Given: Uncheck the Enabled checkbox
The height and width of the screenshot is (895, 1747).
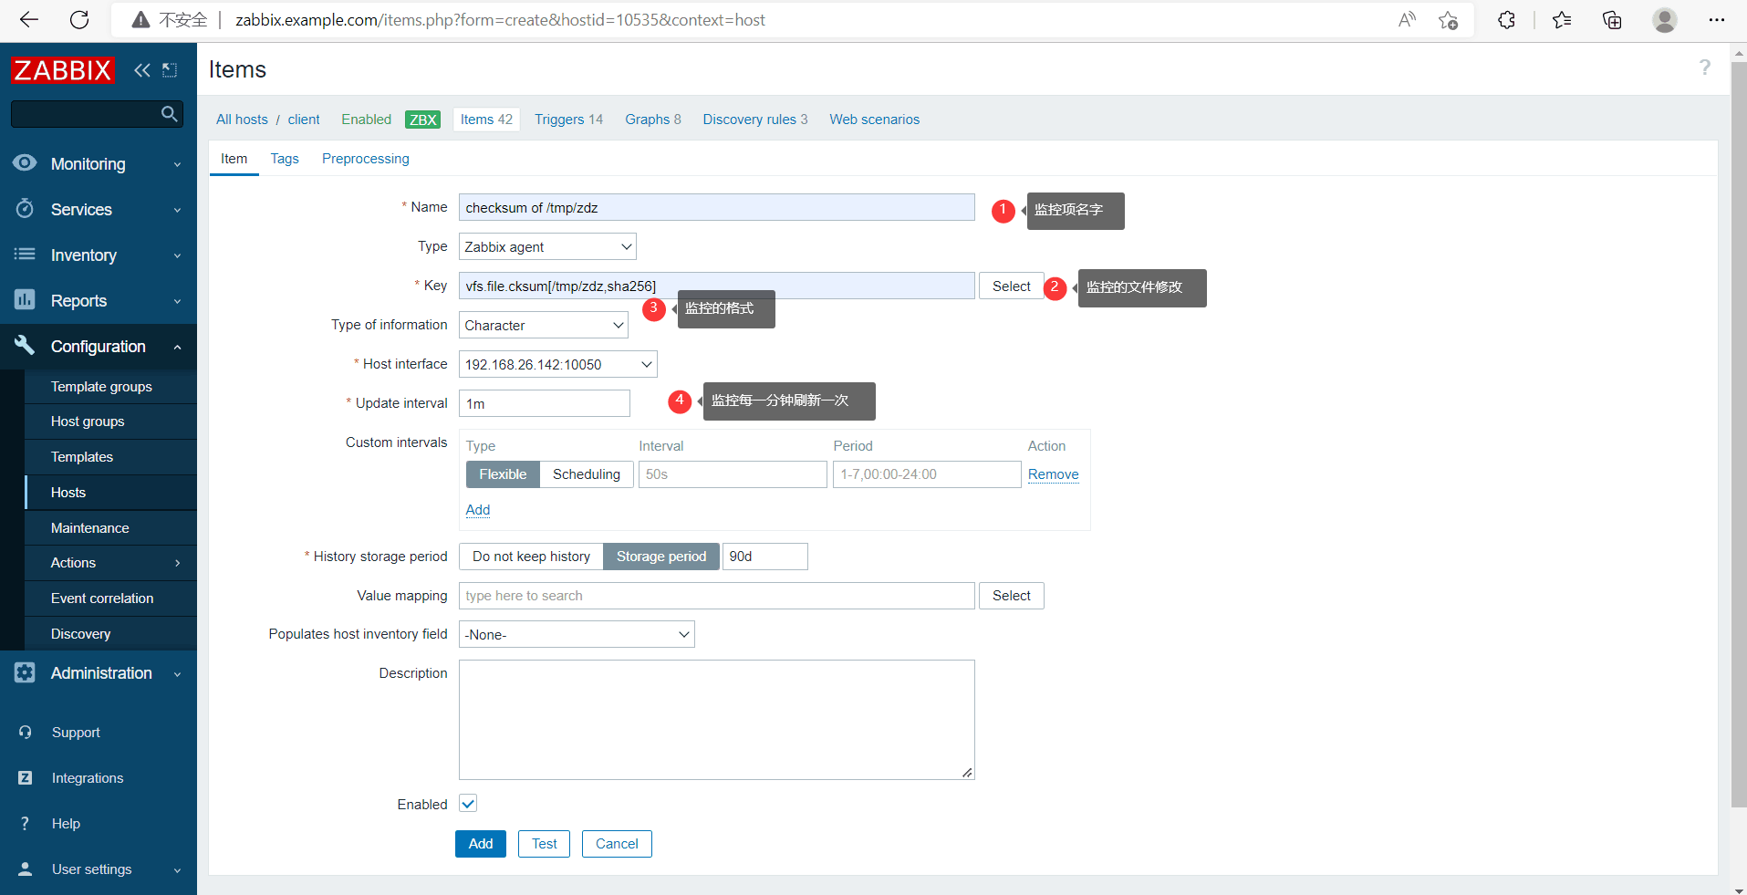Looking at the screenshot, I should click(x=468, y=804).
